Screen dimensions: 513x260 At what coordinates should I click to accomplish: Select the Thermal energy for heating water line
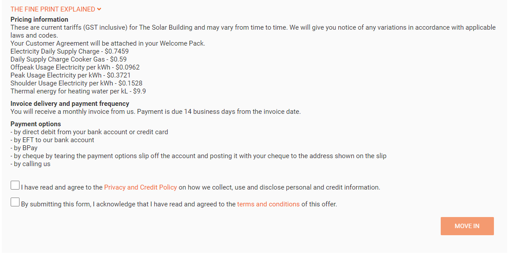click(x=78, y=91)
